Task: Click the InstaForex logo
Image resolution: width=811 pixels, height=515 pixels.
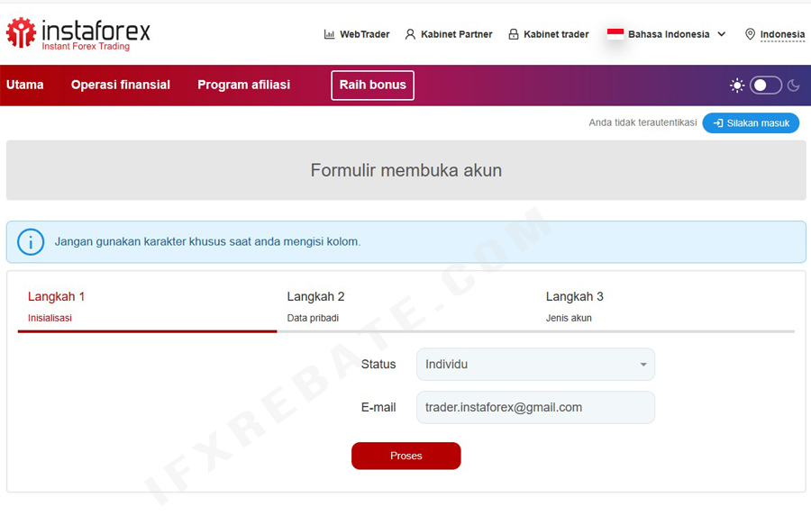Action: [x=78, y=33]
